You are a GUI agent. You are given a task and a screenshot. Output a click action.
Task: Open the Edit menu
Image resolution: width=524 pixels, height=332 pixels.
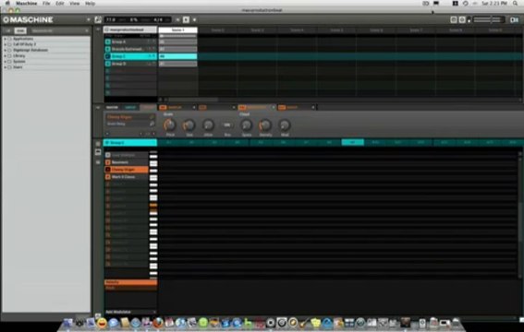click(x=59, y=4)
